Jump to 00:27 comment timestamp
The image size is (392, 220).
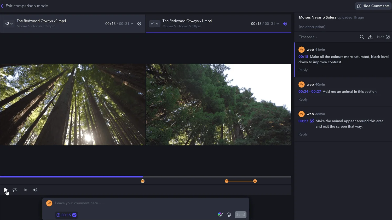pos(303,121)
